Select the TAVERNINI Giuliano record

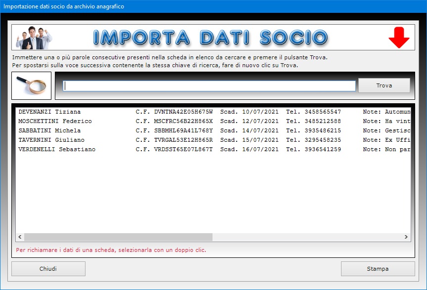pos(213,140)
